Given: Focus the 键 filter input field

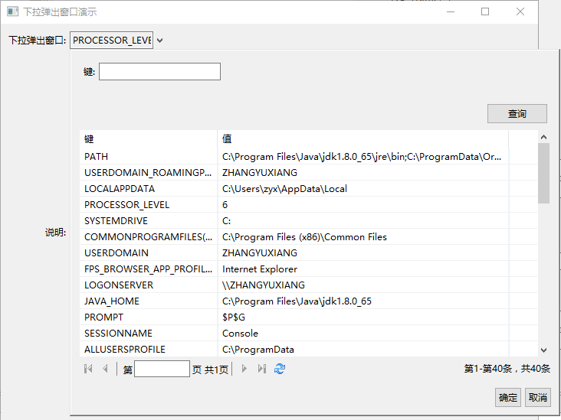Looking at the screenshot, I should pyautogui.click(x=159, y=71).
